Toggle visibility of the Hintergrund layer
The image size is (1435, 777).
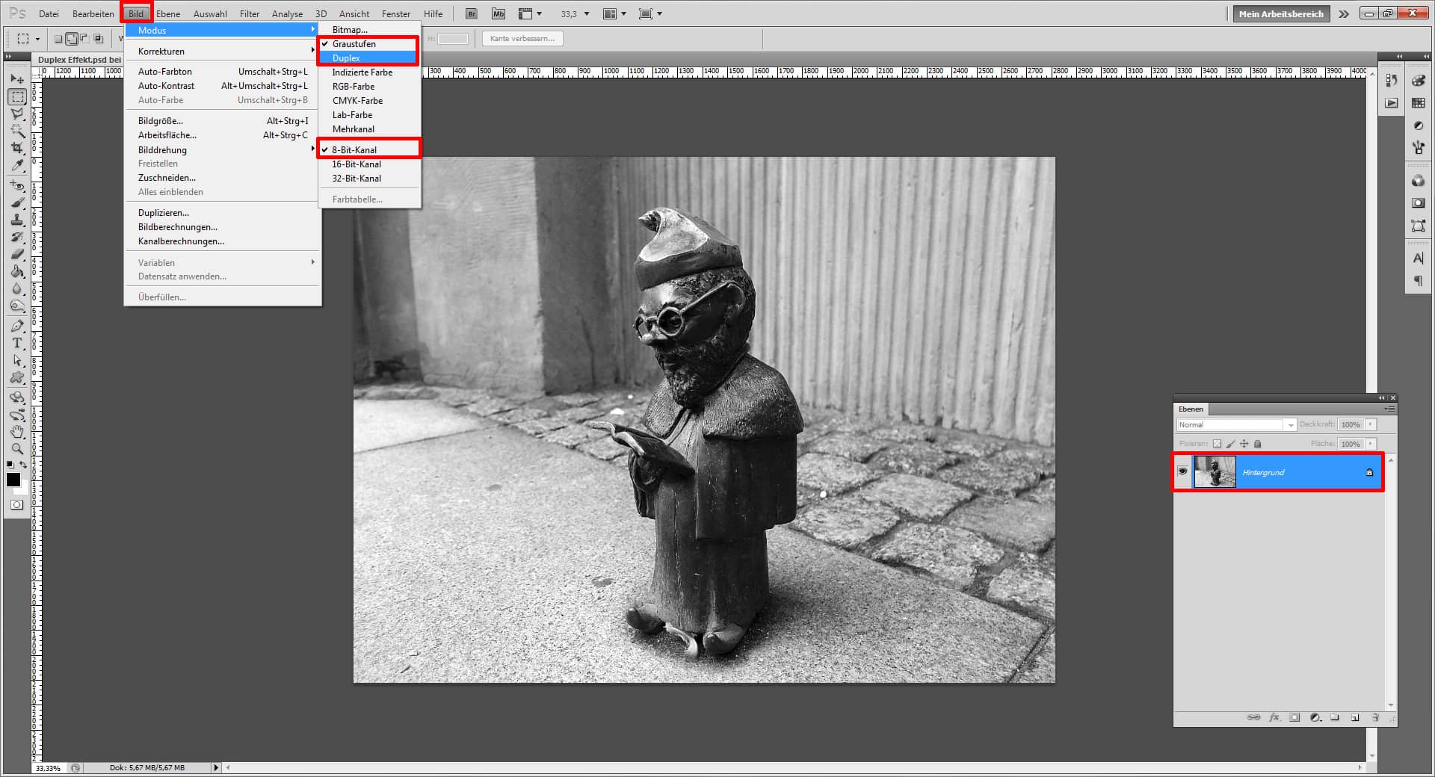(1183, 471)
